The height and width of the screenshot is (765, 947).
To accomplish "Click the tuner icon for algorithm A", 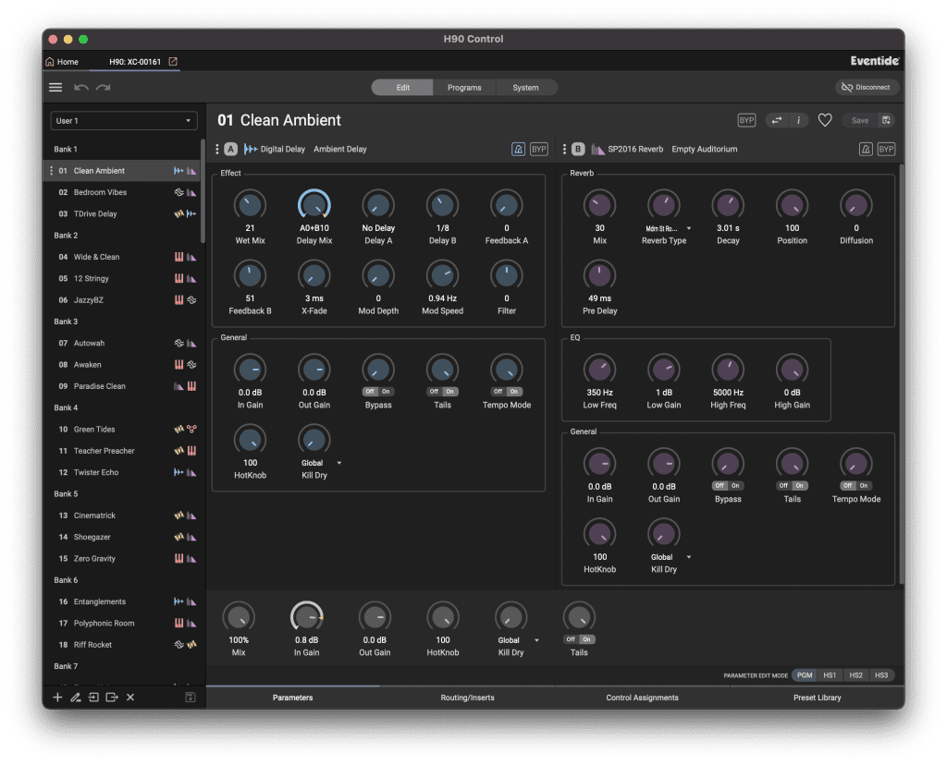I will [518, 149].
